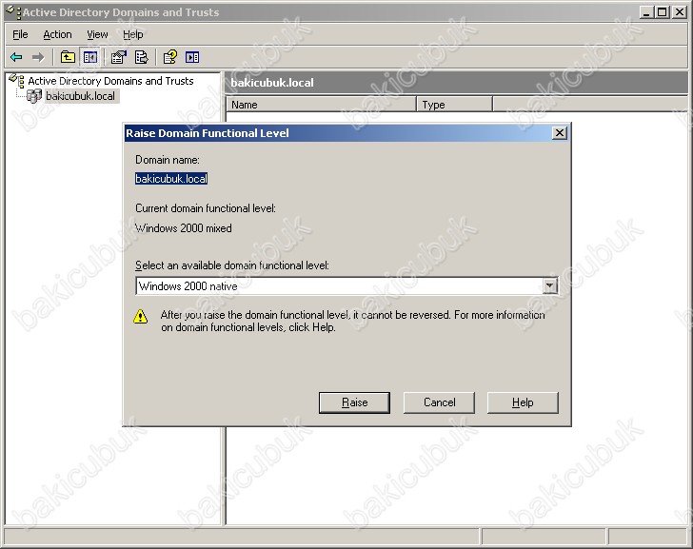Viewport: 693px width, 549px height.
Task: Click the Forward arrow toolbar icon
Action: (38, 57)
